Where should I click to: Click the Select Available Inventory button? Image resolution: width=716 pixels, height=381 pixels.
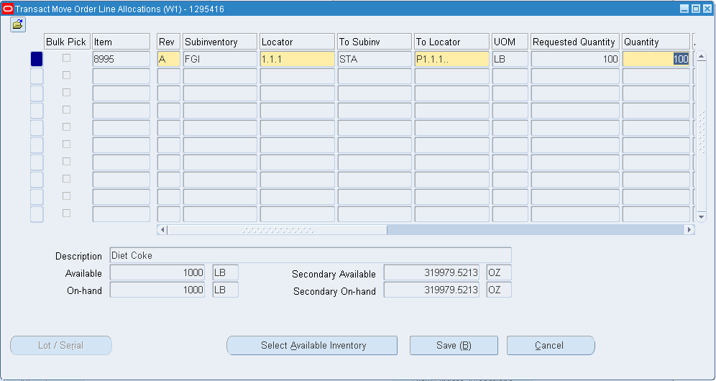point(312,345)
